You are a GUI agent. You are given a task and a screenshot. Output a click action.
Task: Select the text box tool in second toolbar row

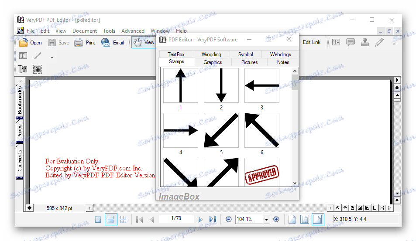(23, 56)
